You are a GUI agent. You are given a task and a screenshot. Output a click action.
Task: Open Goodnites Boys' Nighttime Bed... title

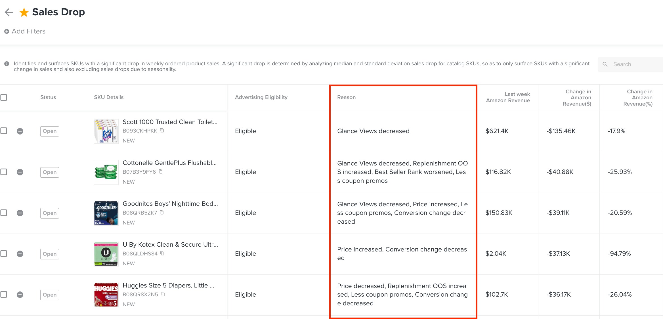pos(170,203)
